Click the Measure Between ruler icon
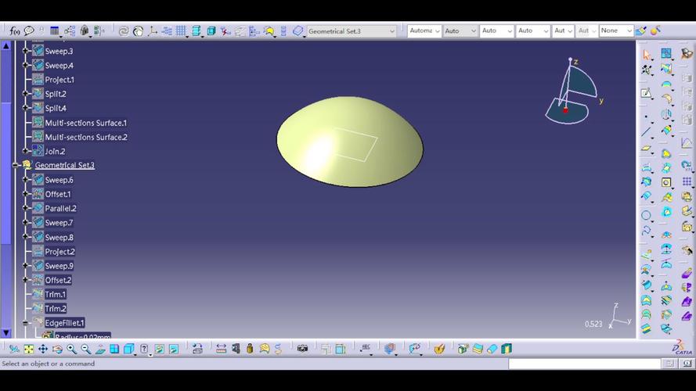Screen dimensions: 696x391 pos(221,349)
